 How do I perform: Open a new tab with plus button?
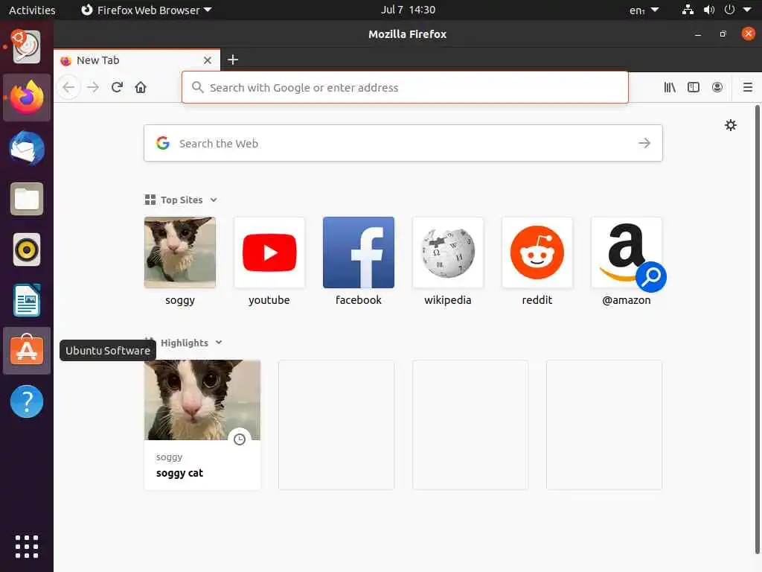point(233,60)
